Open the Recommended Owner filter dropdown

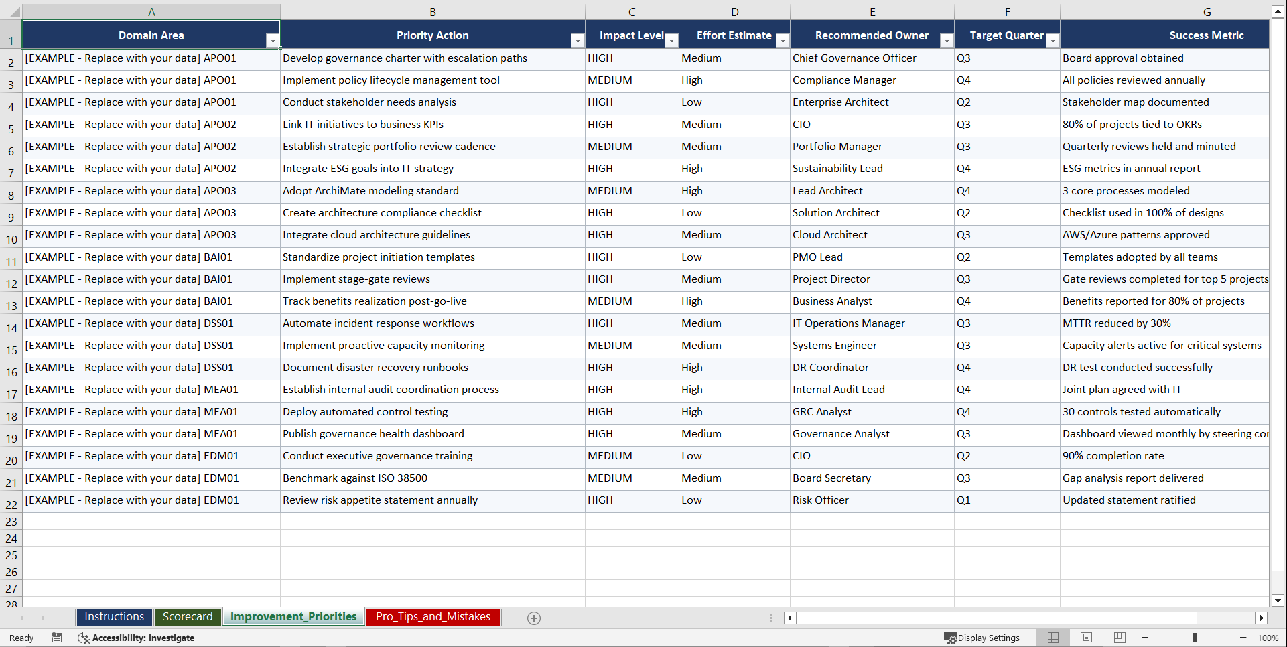[947, 41]
